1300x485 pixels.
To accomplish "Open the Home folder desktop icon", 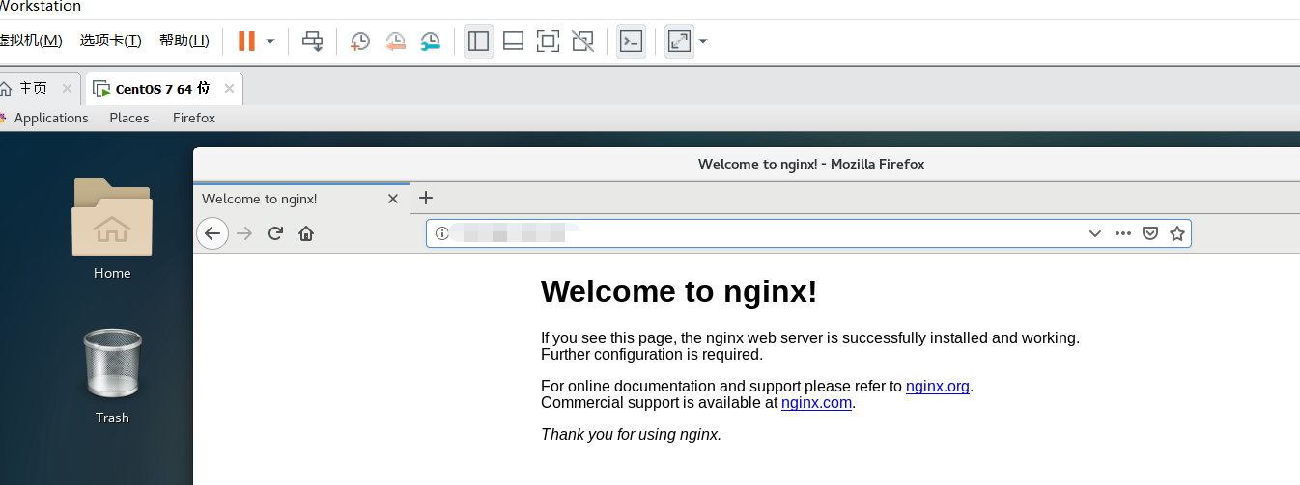I will tap(112, 229).
